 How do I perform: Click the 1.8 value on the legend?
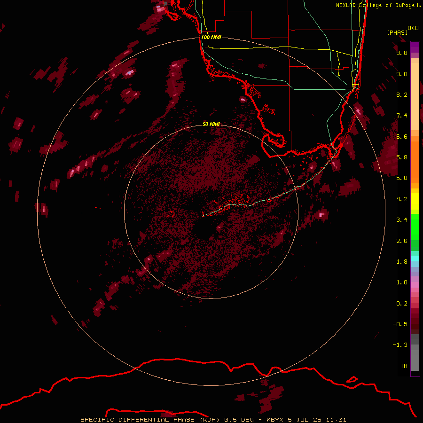point(402,262)
